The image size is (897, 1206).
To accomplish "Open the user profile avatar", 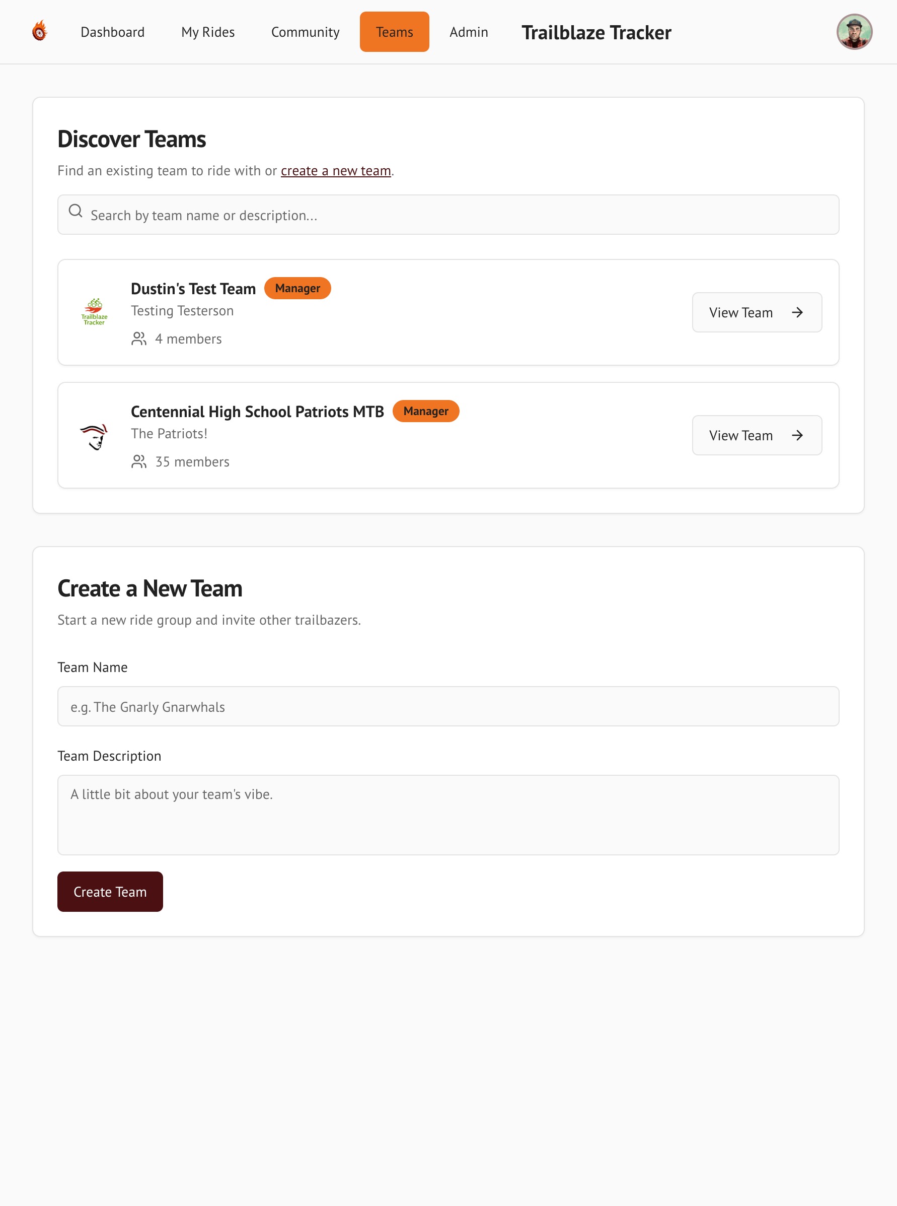I will (x=854, y=32).
